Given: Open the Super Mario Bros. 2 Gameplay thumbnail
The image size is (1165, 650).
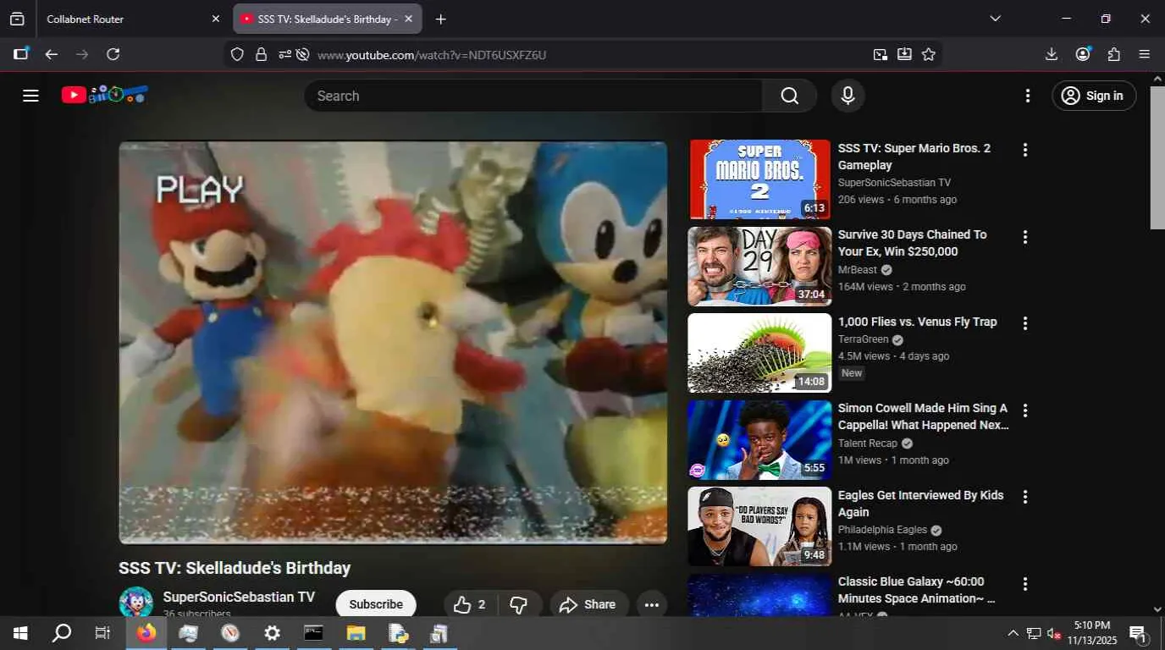Looking at the screenshot, I should tap(759, 179).
